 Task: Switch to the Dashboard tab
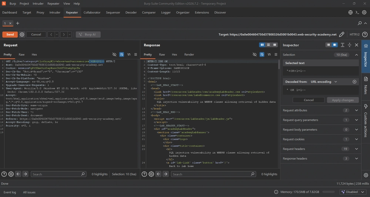coord(10,13)
